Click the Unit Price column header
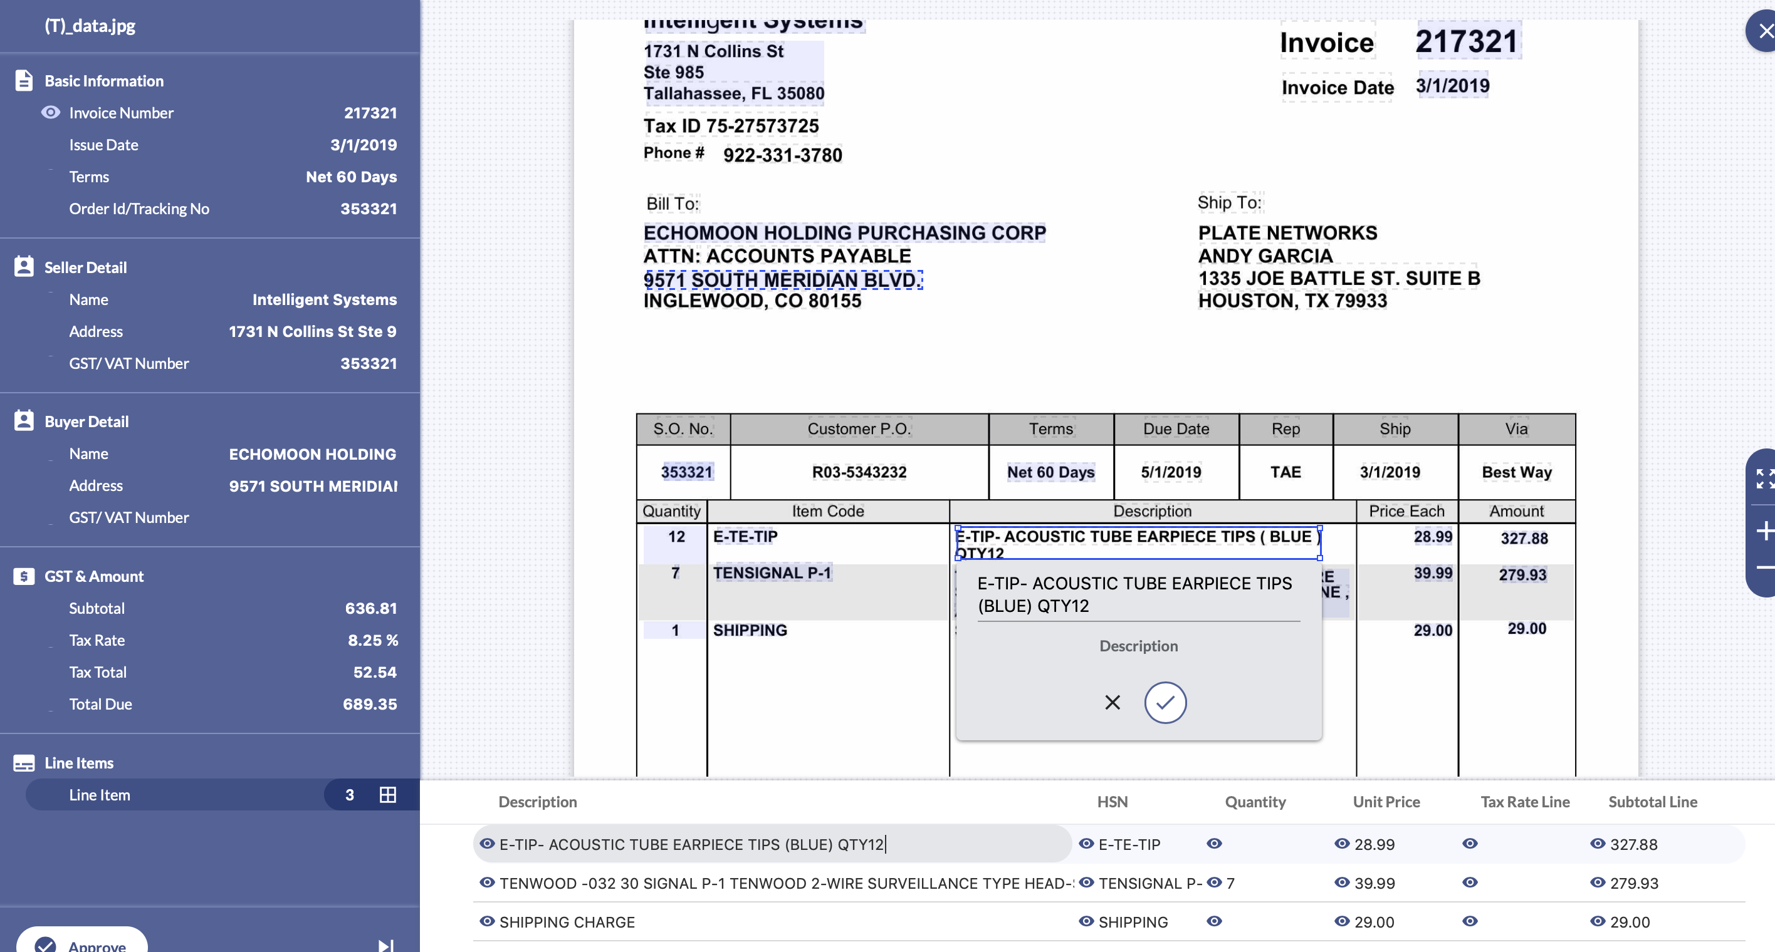 click(1386, 802)
